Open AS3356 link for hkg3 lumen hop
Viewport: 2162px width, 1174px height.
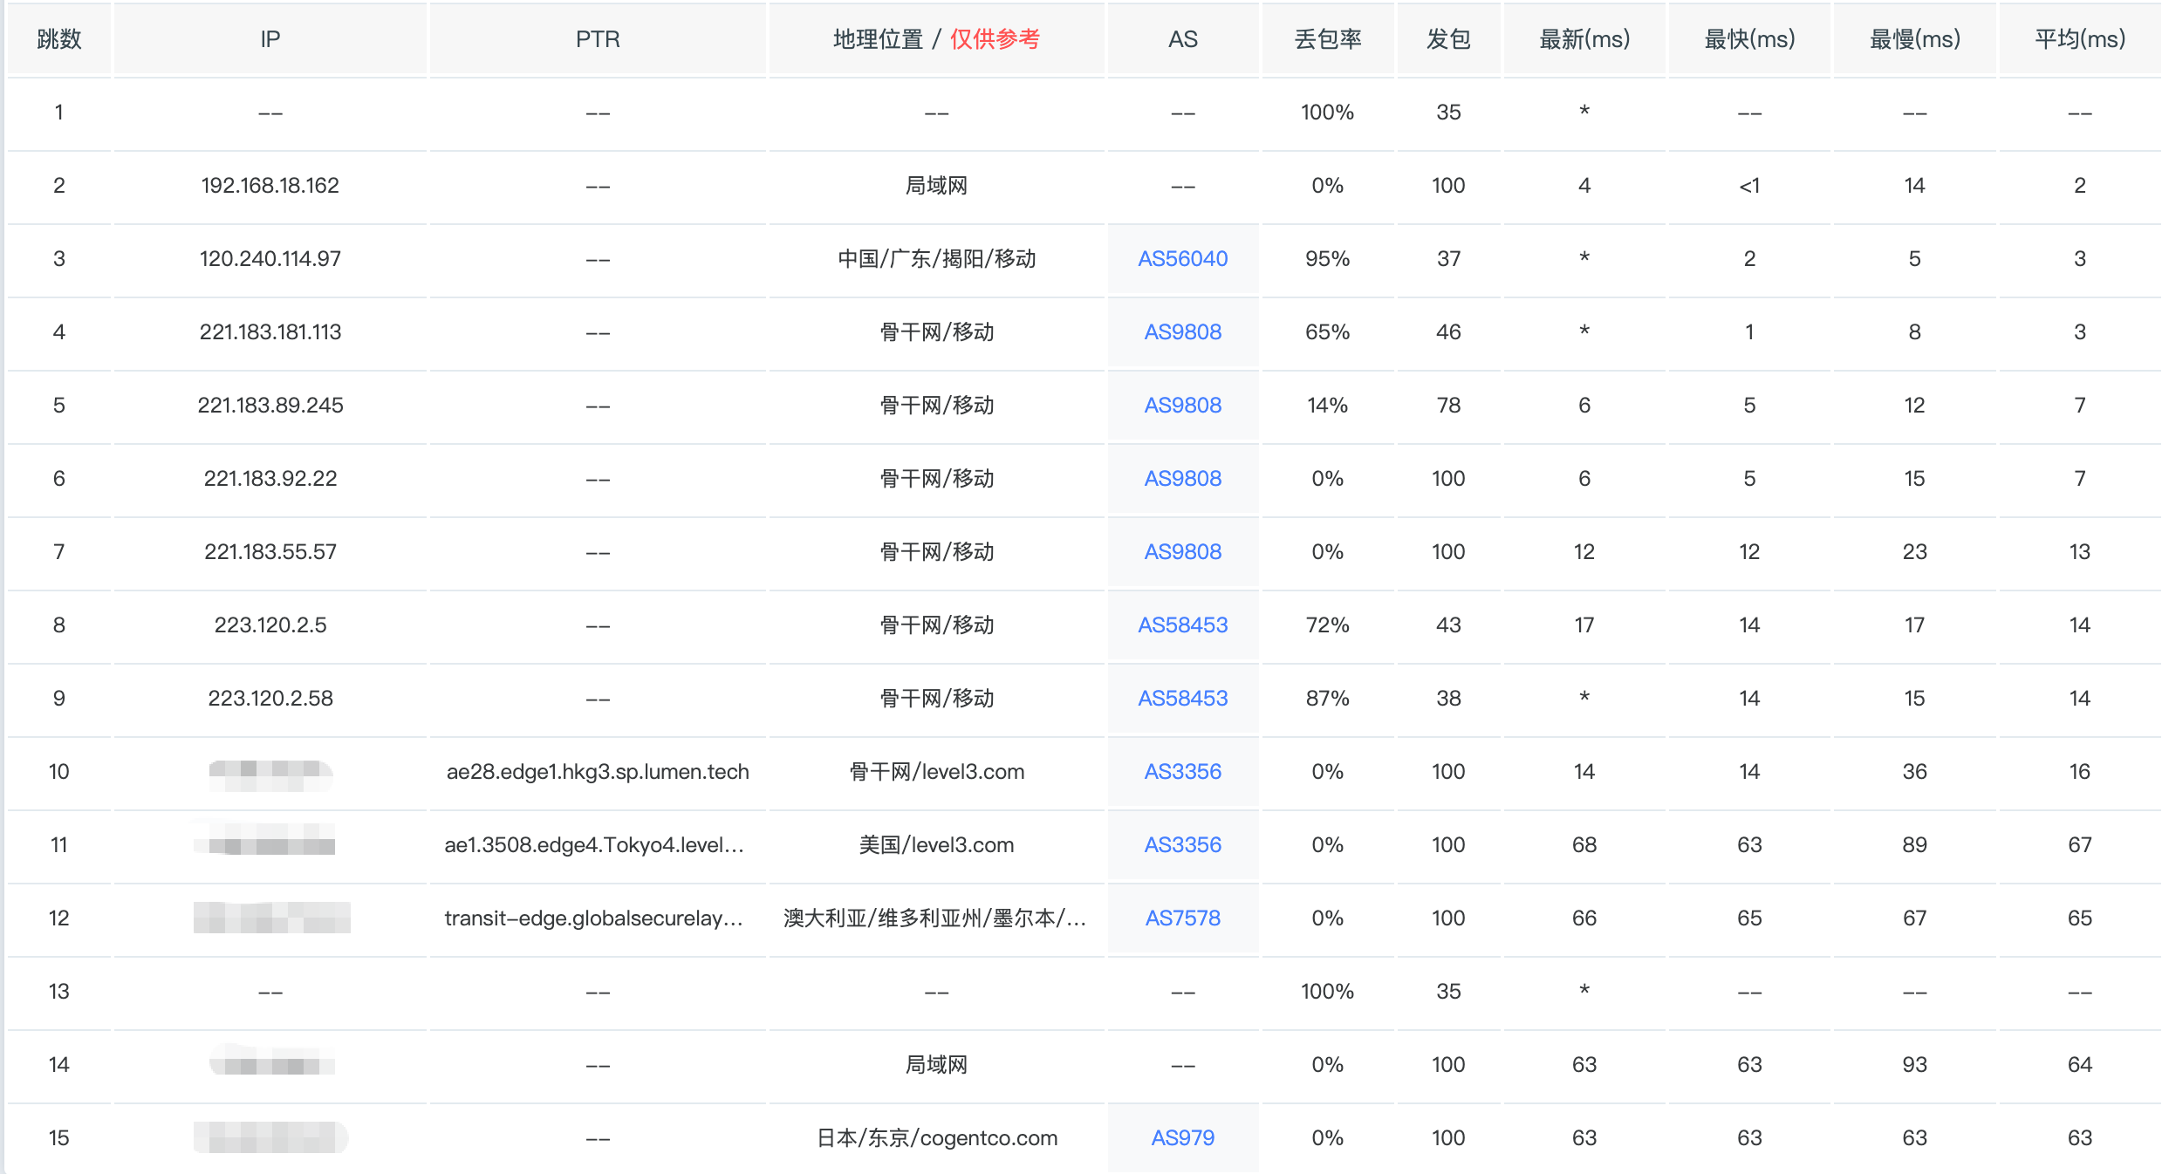(x=1182, y=772)
